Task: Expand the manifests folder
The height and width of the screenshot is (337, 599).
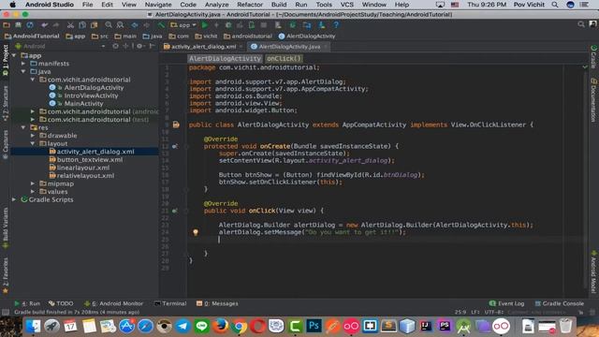Action: click(23, 64)
